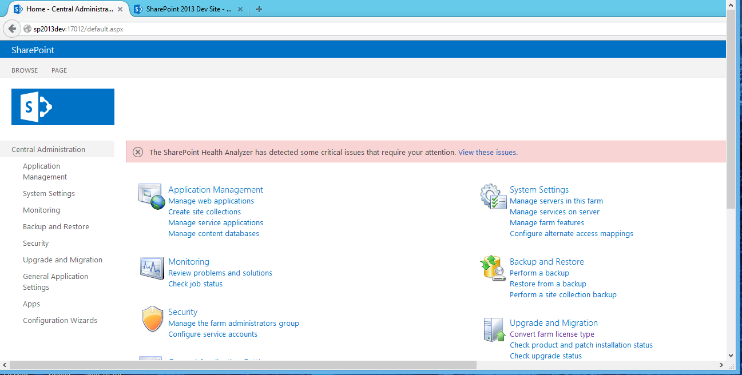Open the PAGE ribbon tab

pos(59,70)
